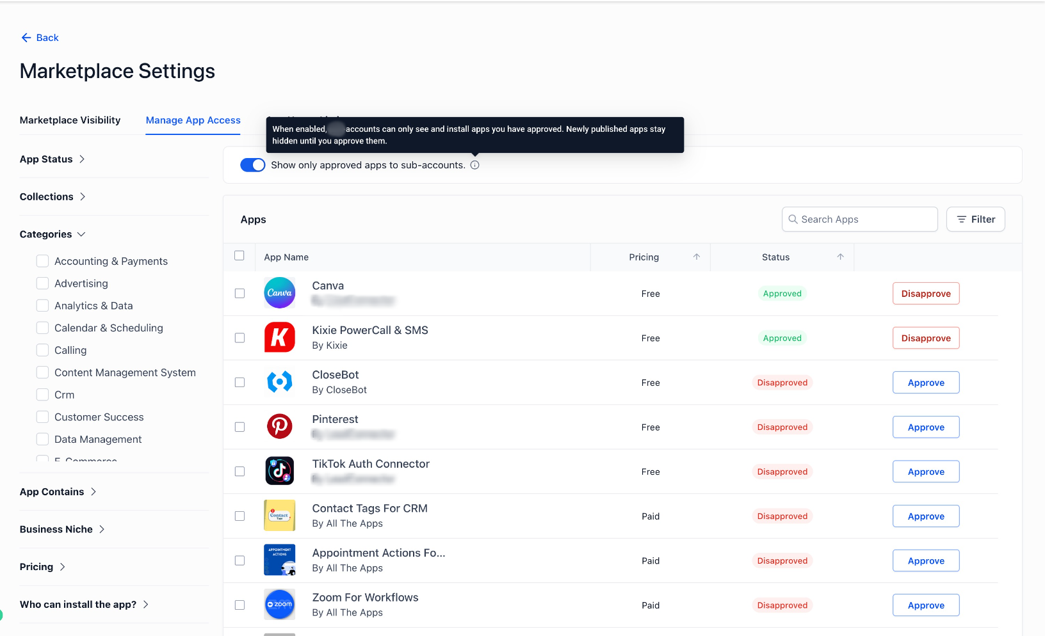Select the Appointment Actions row checkbox
1045x636 pixels.
pyautogui.click(x=239, y=560)
